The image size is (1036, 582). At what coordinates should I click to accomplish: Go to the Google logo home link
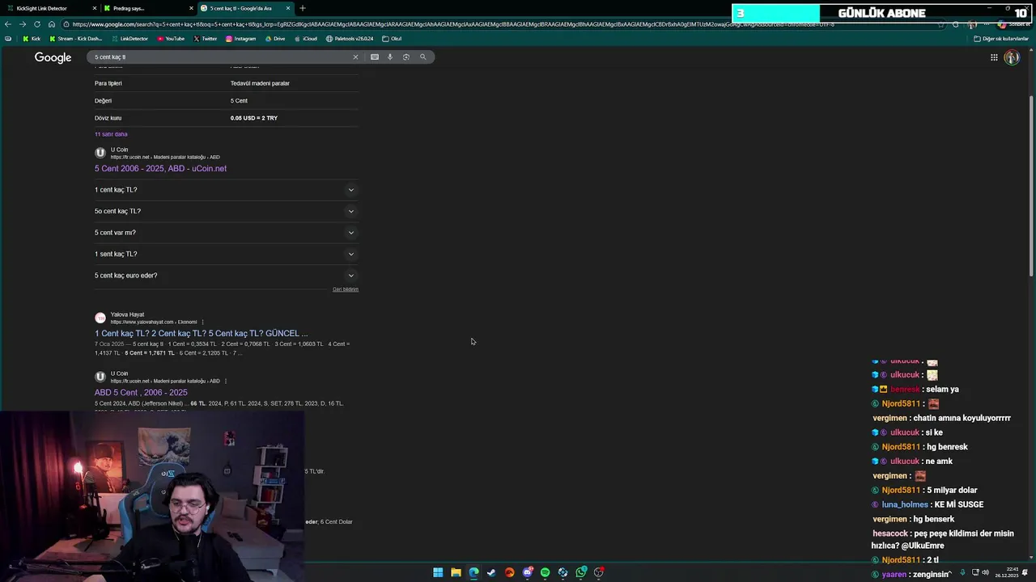click(53, 57)
